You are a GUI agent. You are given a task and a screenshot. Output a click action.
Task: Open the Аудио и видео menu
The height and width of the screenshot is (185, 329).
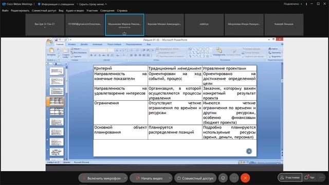(x=75, y=10)
